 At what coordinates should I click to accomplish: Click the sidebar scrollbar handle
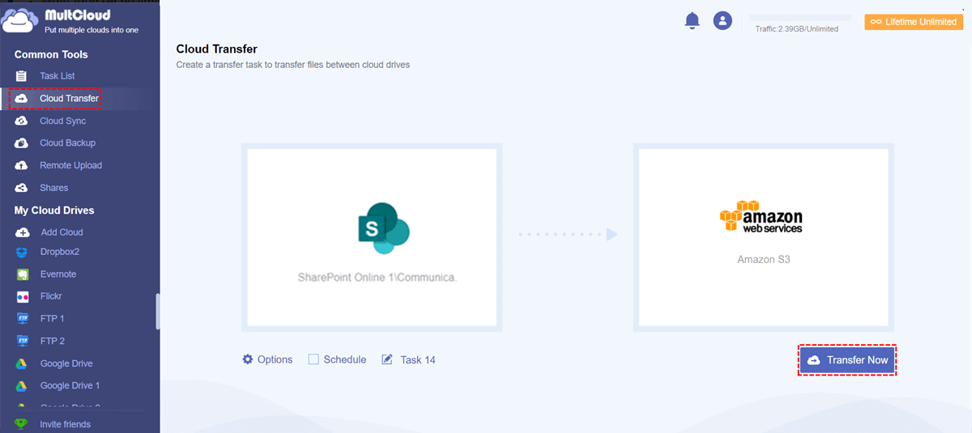point(157,312)
